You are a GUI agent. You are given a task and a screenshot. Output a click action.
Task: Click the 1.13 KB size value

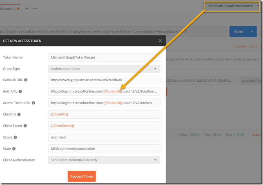[x=239, y=135]
